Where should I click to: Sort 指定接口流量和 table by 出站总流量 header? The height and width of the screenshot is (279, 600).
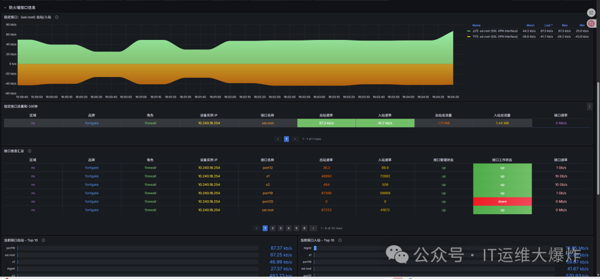443,115
